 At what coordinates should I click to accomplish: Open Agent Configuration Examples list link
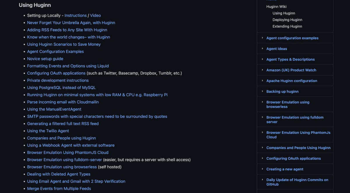pyautogui.click(x=55, y=51)
